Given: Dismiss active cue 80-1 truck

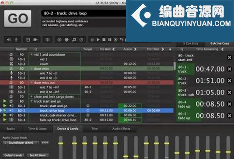Looking at the screenshot, I should click(229, 69).
